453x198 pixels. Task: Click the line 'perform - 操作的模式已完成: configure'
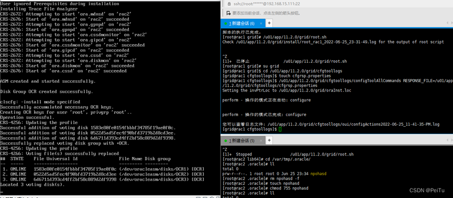[264, 115]
